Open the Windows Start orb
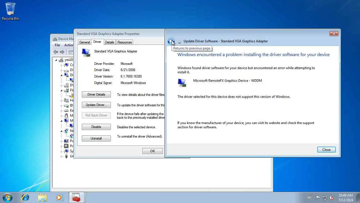The height and width of the screenshot is (203, 360). [x=7, y=197]
